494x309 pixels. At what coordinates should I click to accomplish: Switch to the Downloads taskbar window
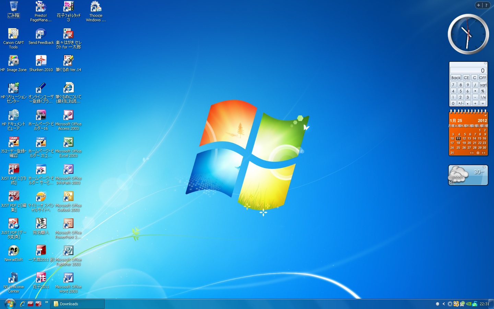pos(77,304)
